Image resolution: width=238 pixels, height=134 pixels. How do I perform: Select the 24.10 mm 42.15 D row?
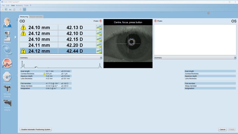pyautogui.click(x=61, y=39)
